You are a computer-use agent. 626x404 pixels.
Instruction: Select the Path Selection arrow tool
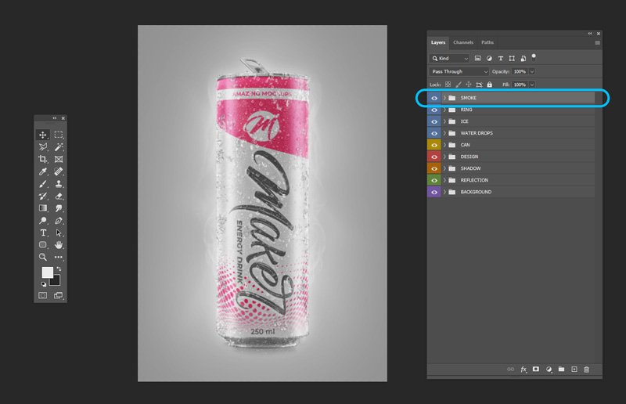pyautogui.click(x=59, y=233)
